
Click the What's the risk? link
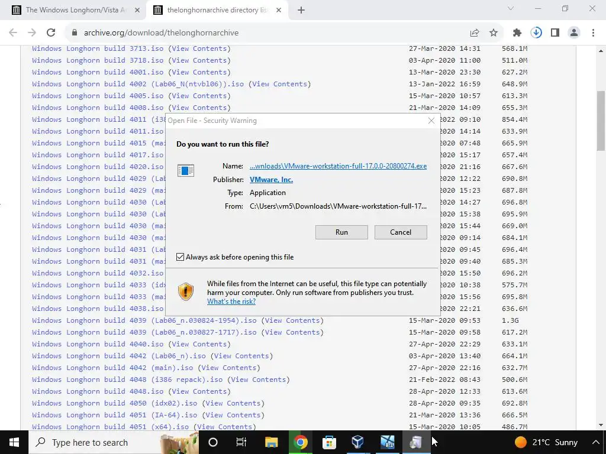pos(231,301)
